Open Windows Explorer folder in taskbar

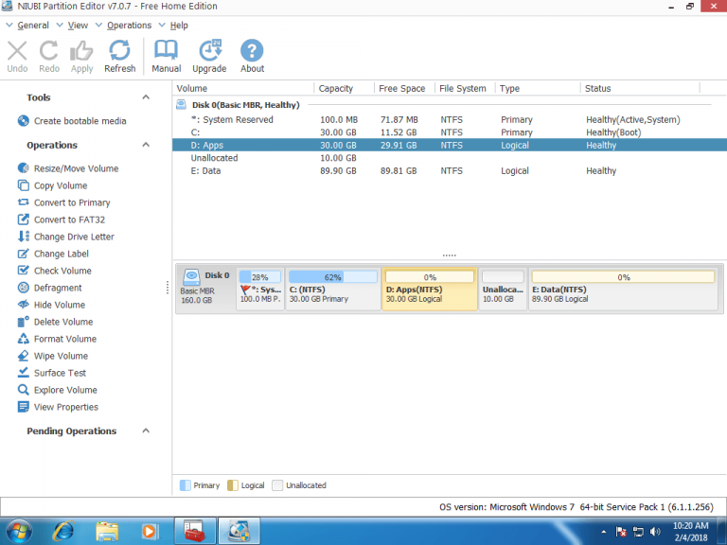pos(107,531)
